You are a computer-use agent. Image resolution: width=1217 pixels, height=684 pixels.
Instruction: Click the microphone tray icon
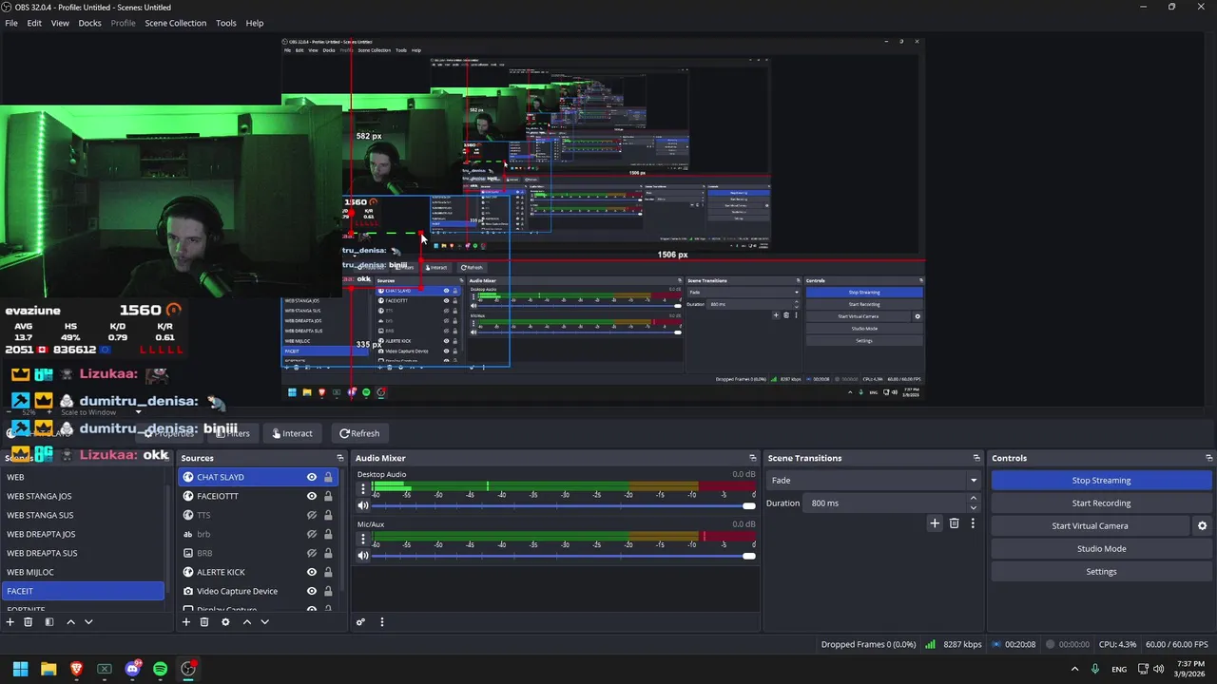click(x=1095, y=669)
